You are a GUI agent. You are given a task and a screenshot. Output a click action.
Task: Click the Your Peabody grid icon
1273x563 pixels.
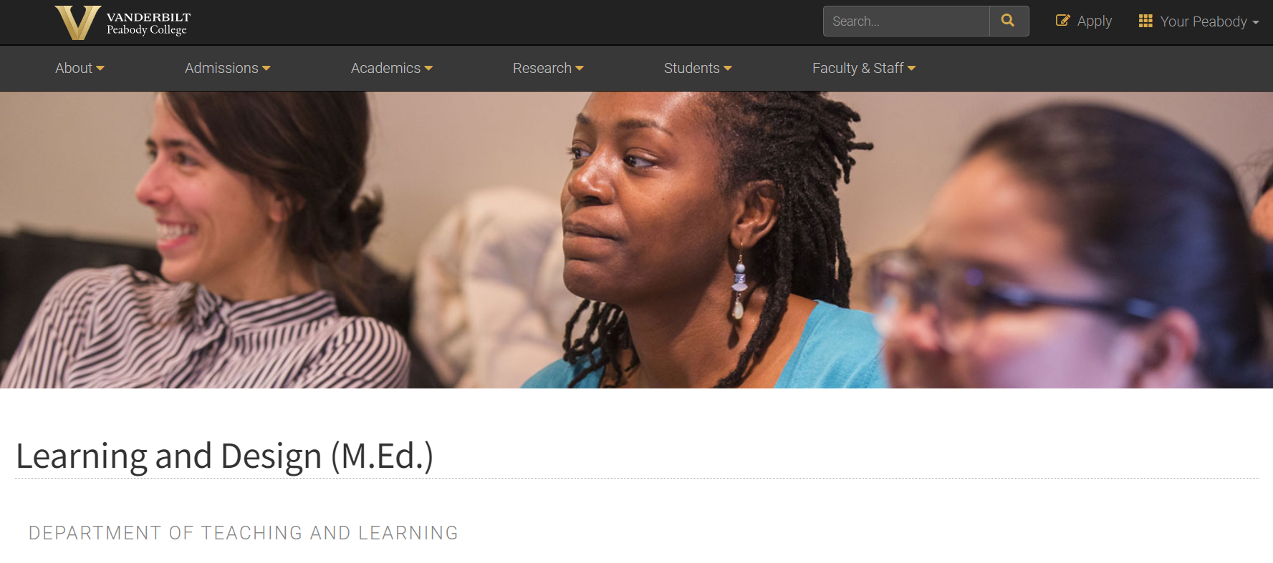(1145, 21)
